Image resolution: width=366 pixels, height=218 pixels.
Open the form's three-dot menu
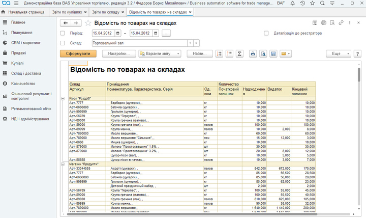pos(350,23)
